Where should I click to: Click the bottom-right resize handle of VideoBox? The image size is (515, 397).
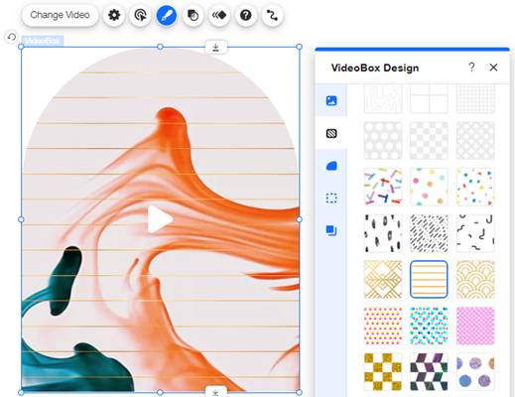point(300,392)
